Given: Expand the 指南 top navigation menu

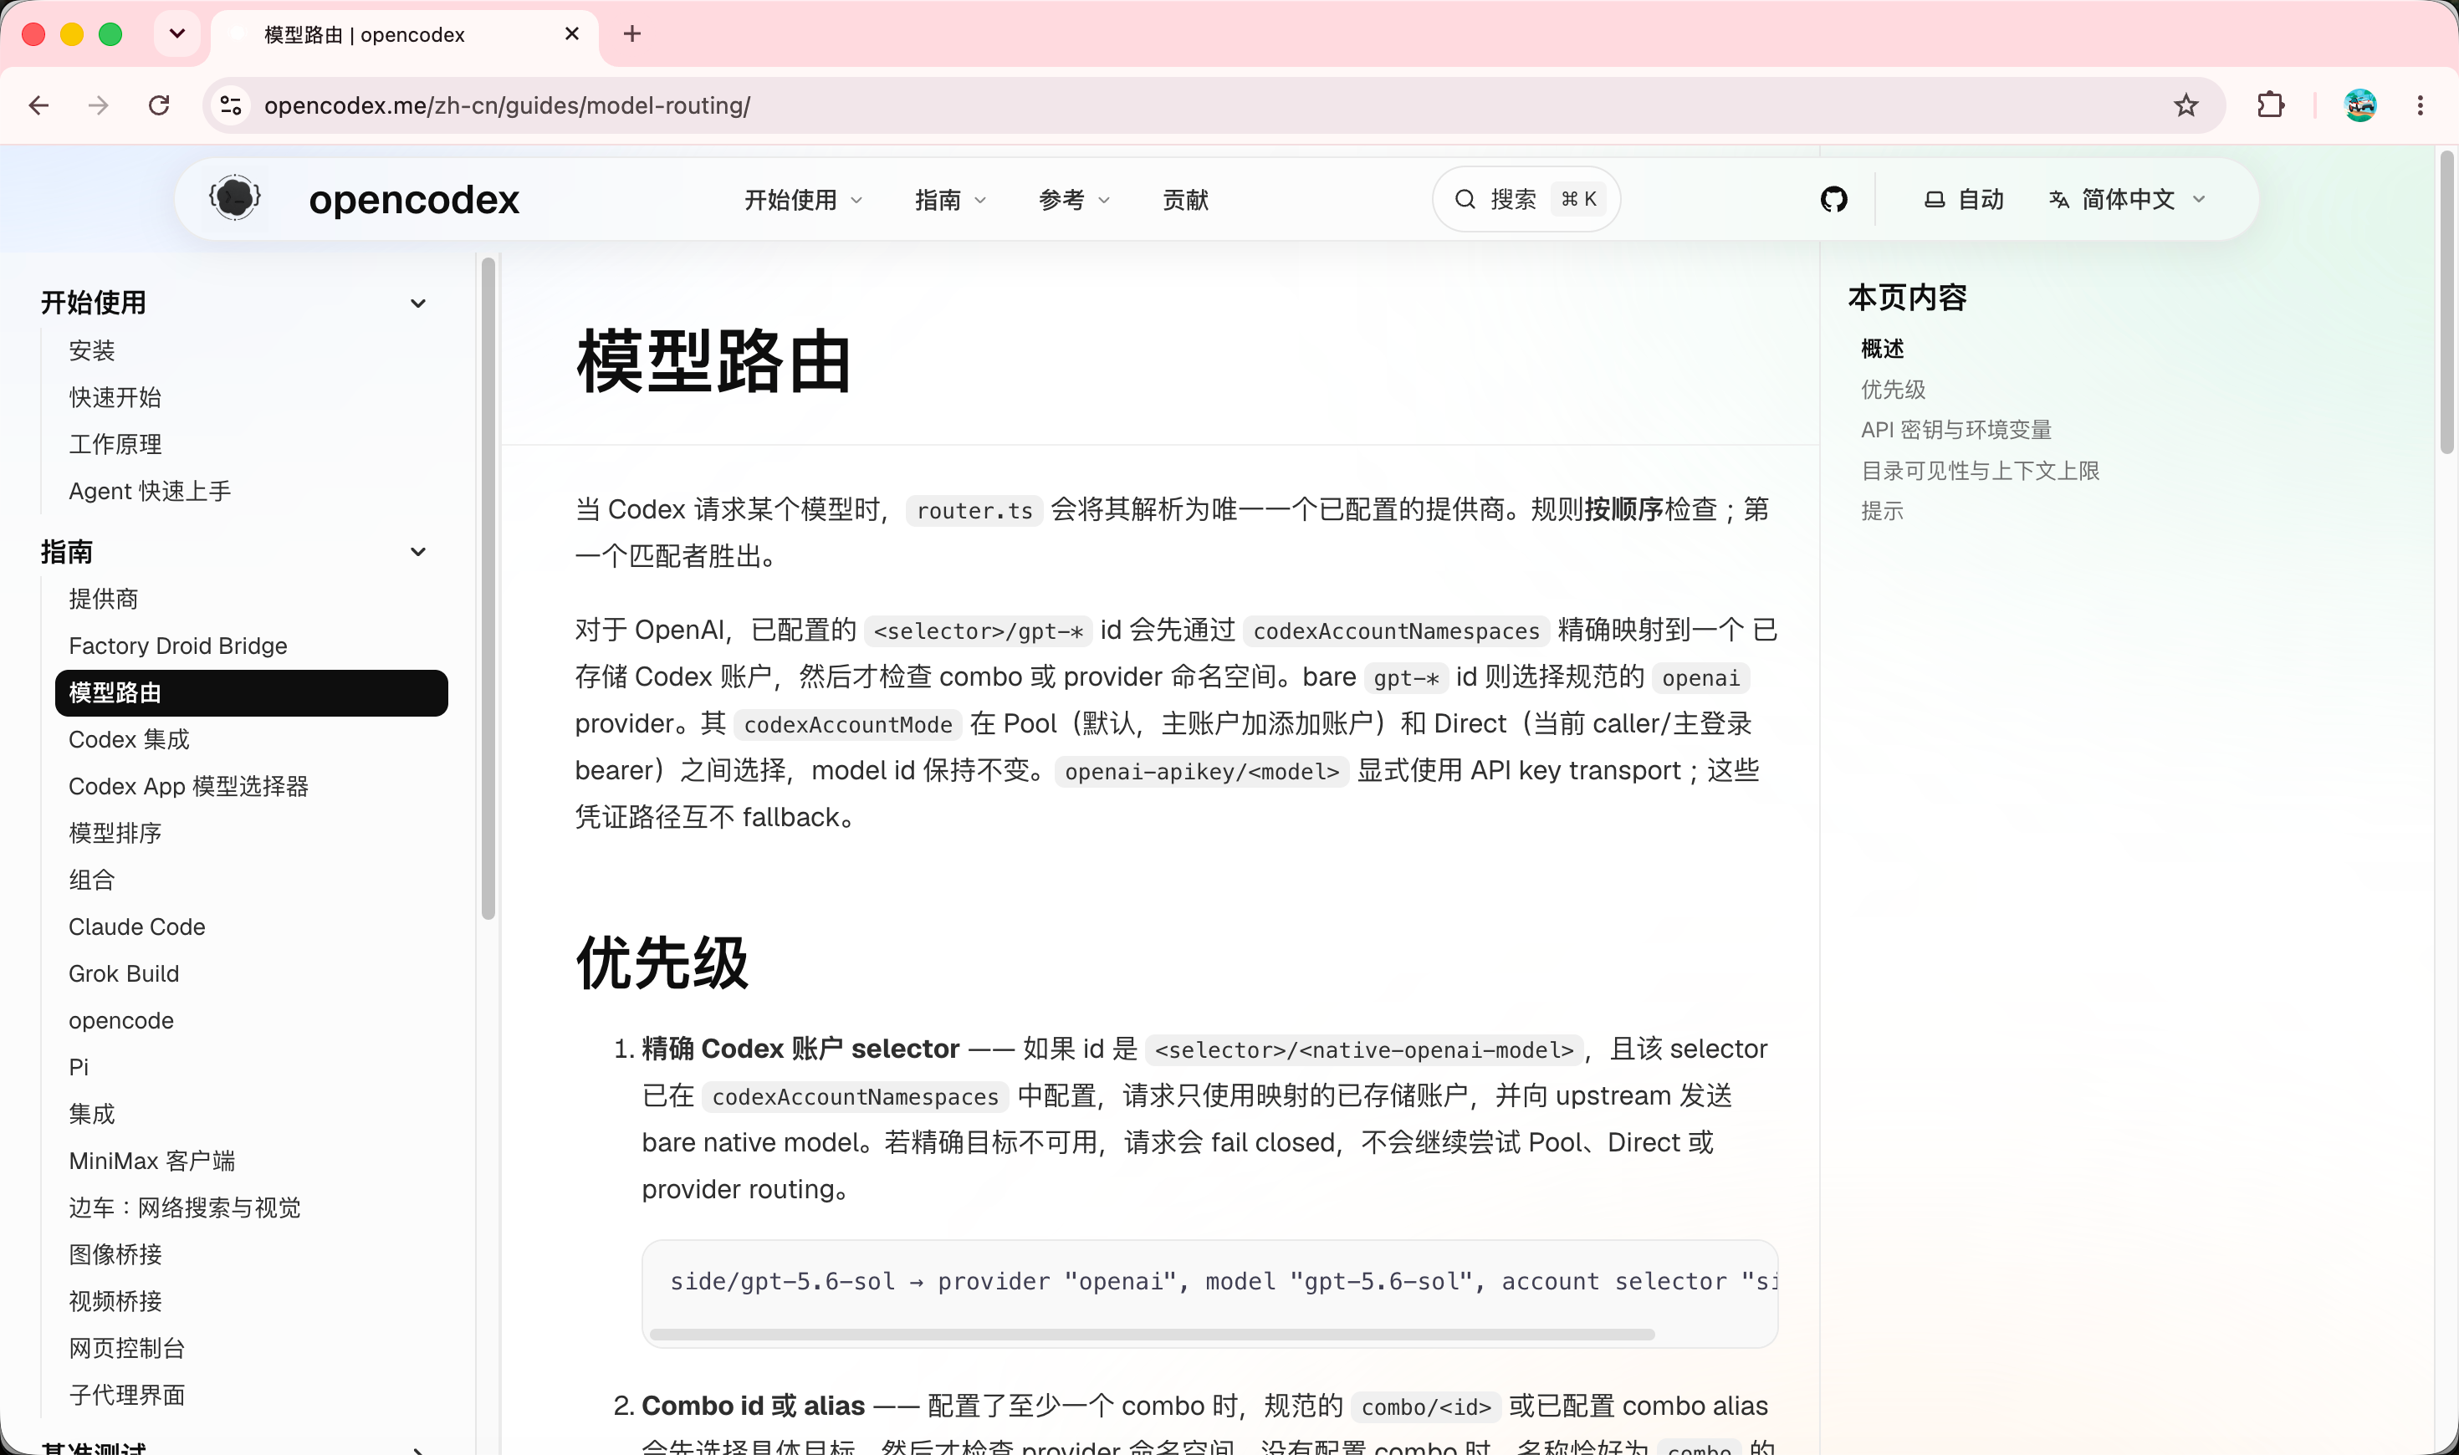Looking at the screenshot, I should [x=950, y=200].
